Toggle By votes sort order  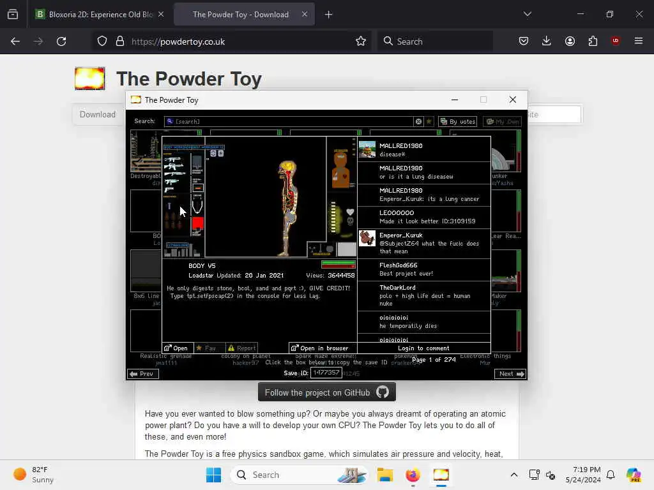click(x=457, y=121)
